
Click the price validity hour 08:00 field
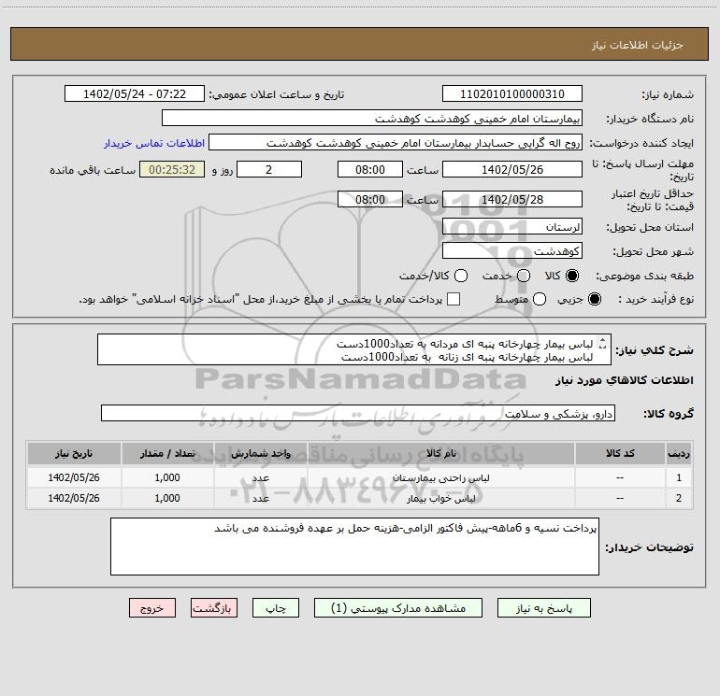pos(370,199)
